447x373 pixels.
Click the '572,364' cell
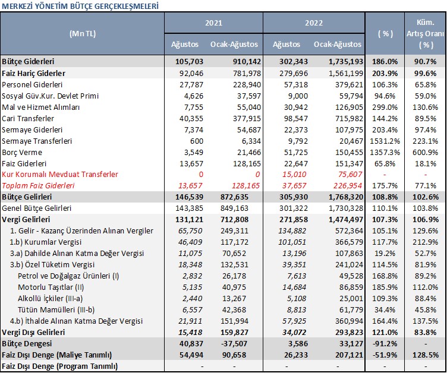(349, 231)
